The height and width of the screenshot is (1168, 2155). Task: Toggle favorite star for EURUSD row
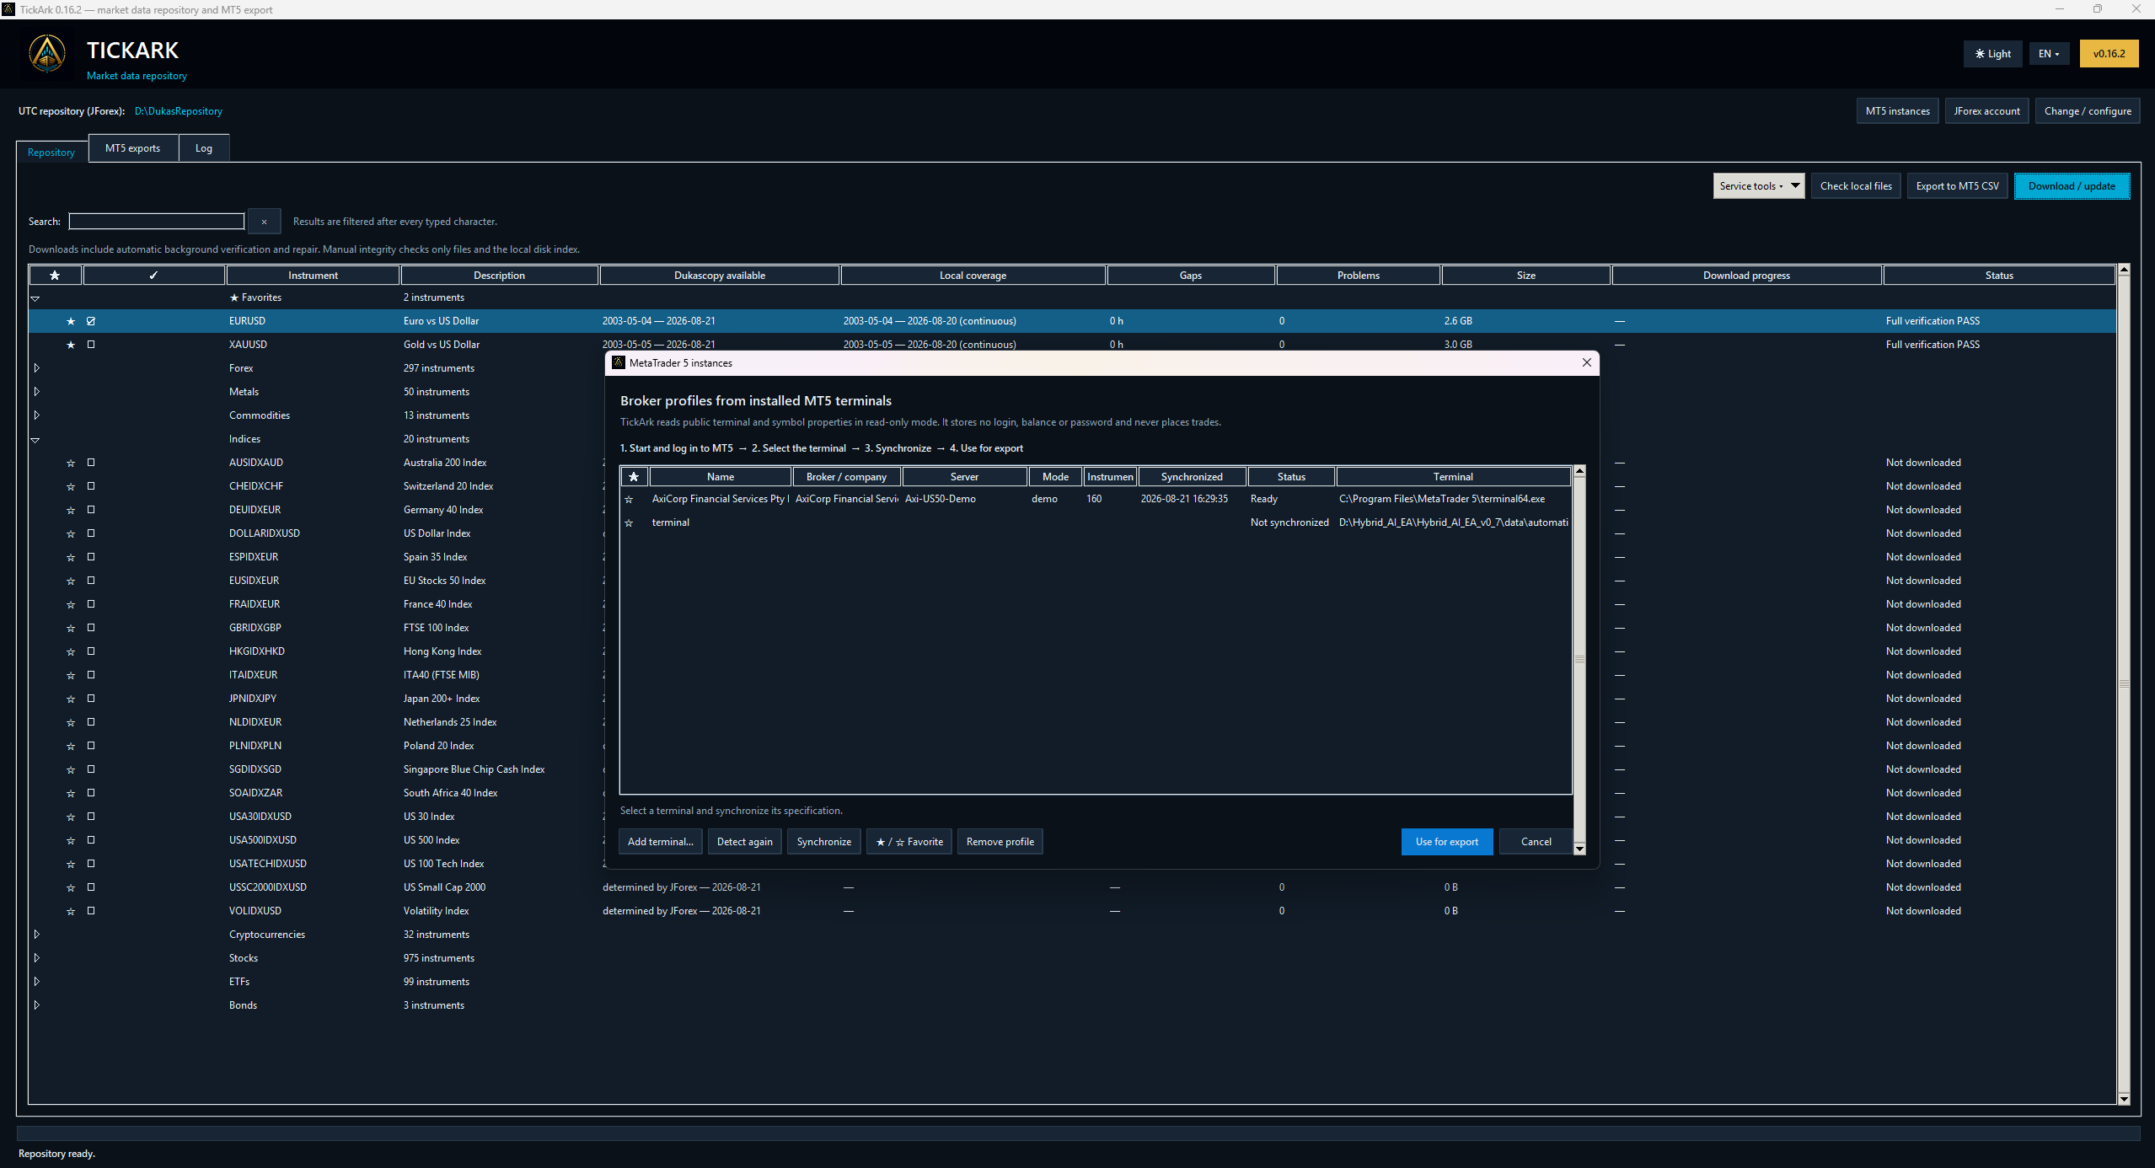[71, 321]
